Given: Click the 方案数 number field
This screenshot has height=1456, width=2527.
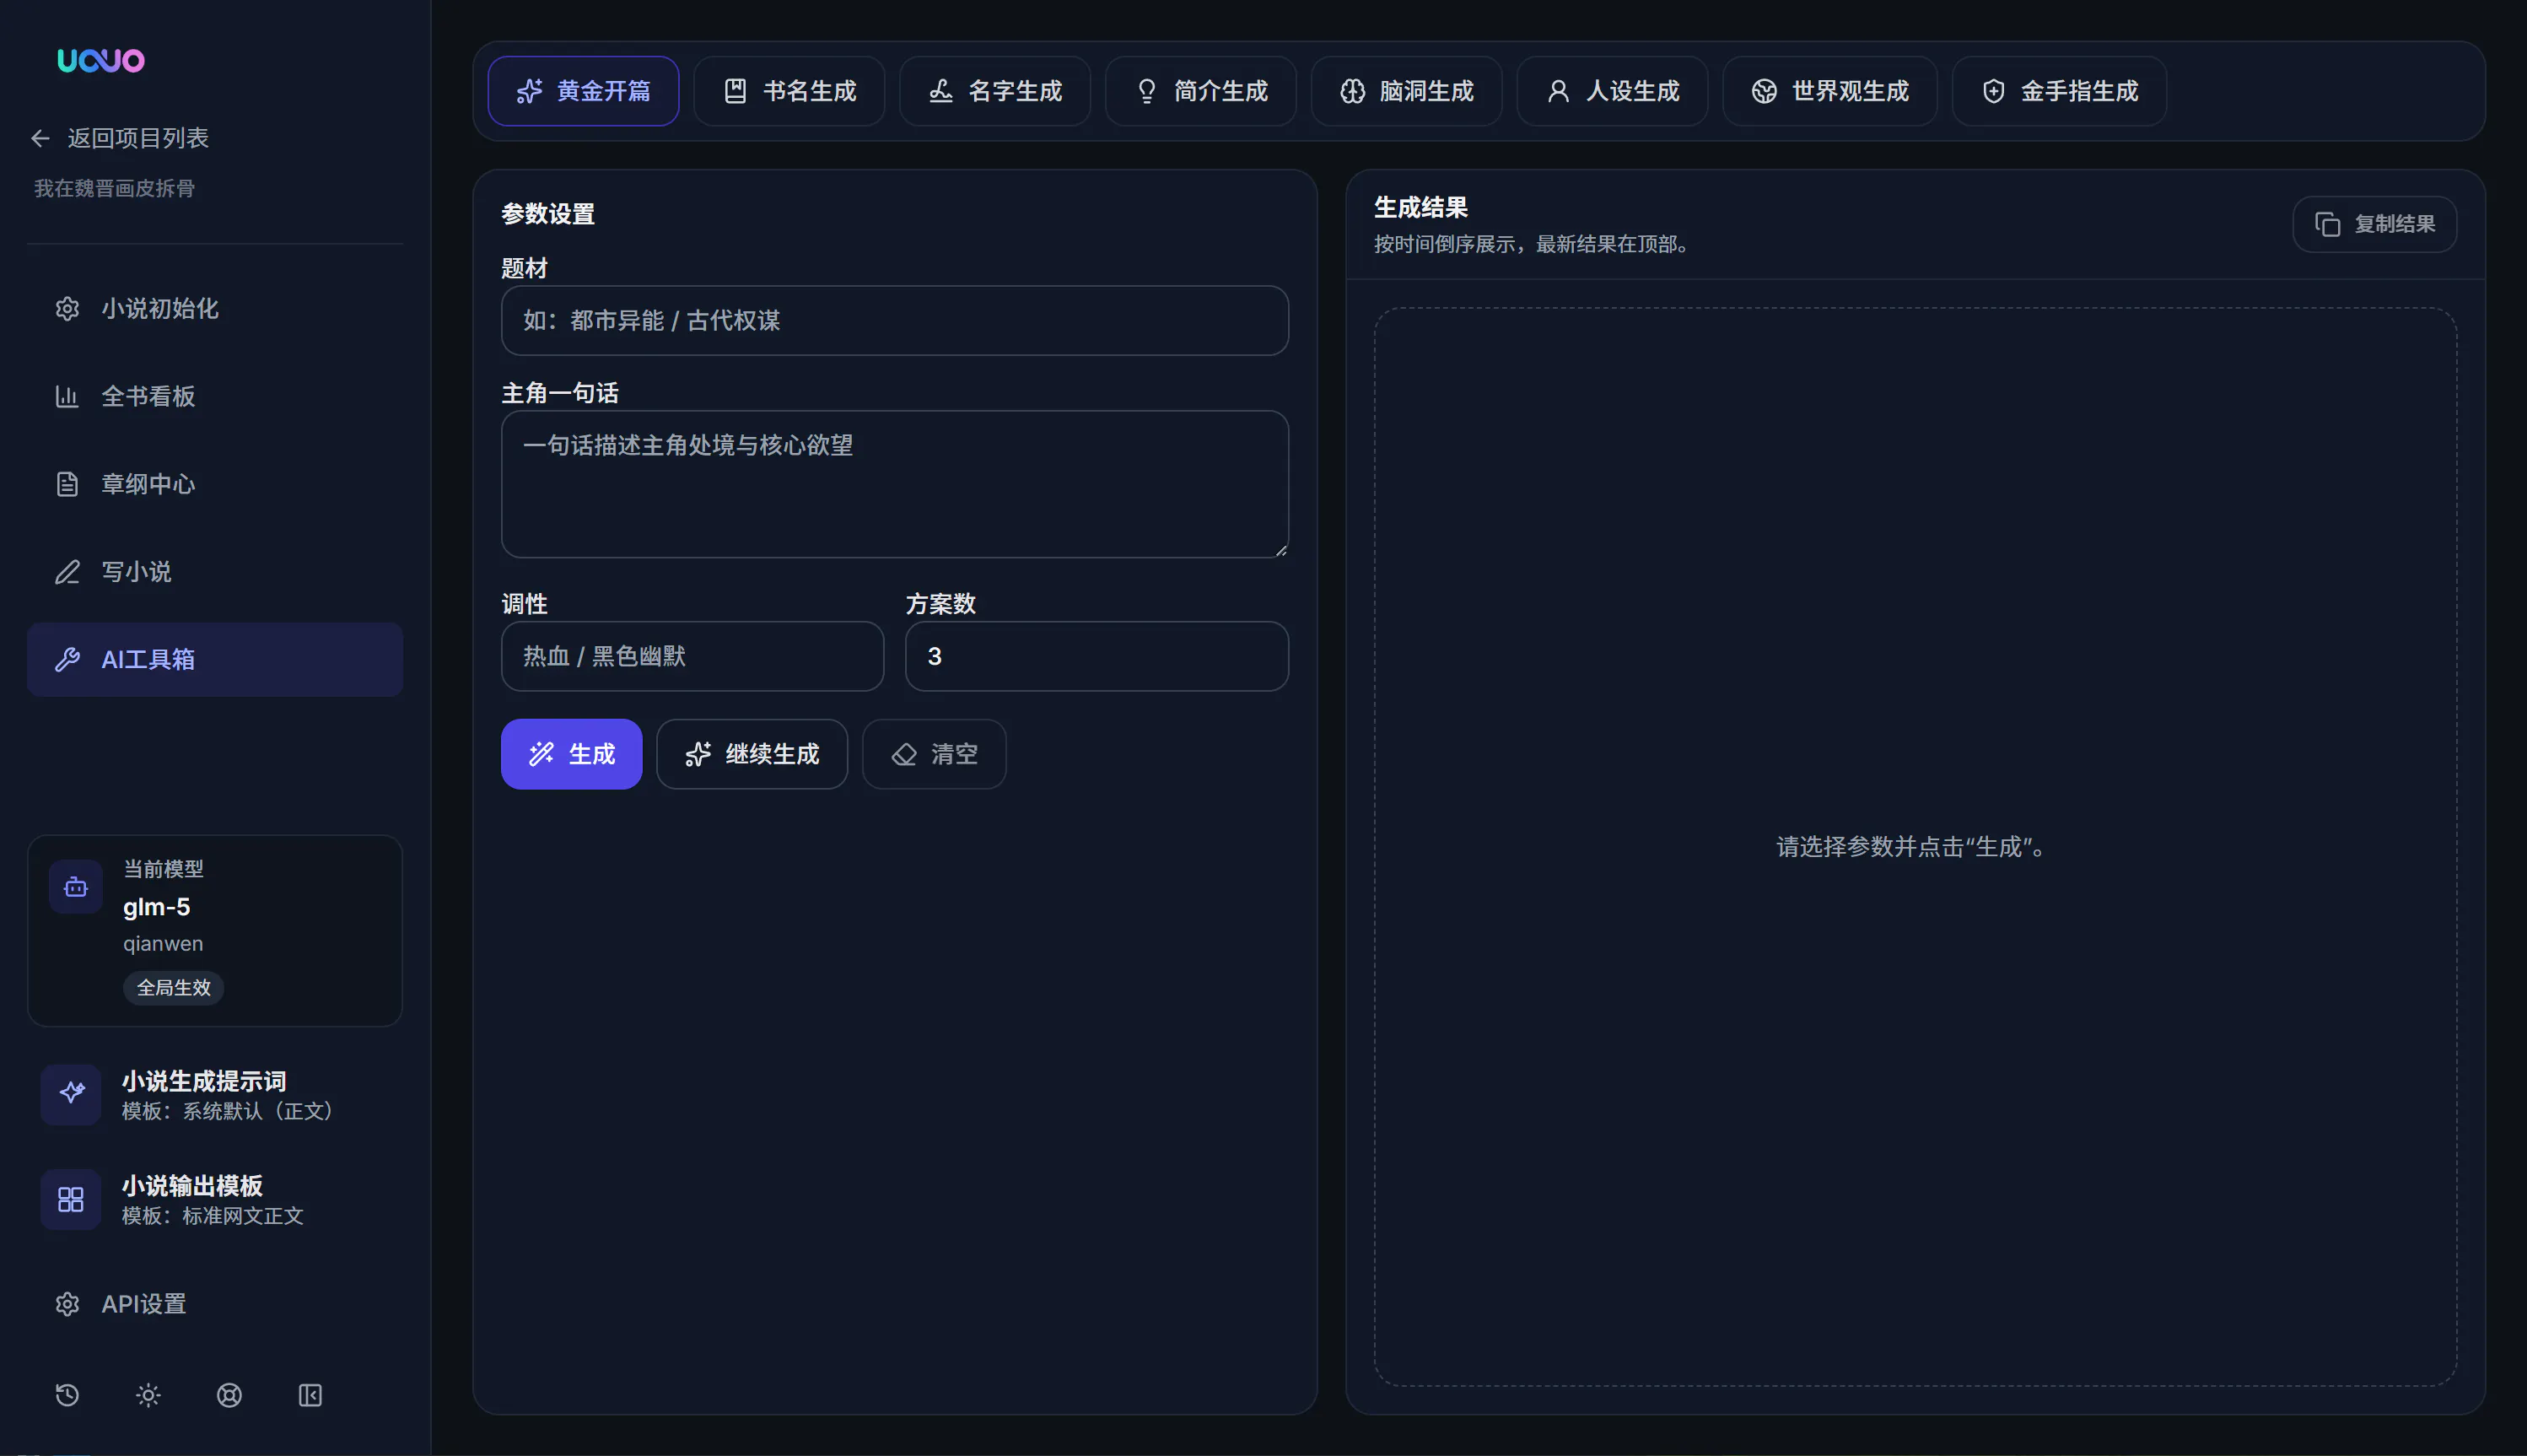Looking at the screenshot, I should click(1096, 656).
